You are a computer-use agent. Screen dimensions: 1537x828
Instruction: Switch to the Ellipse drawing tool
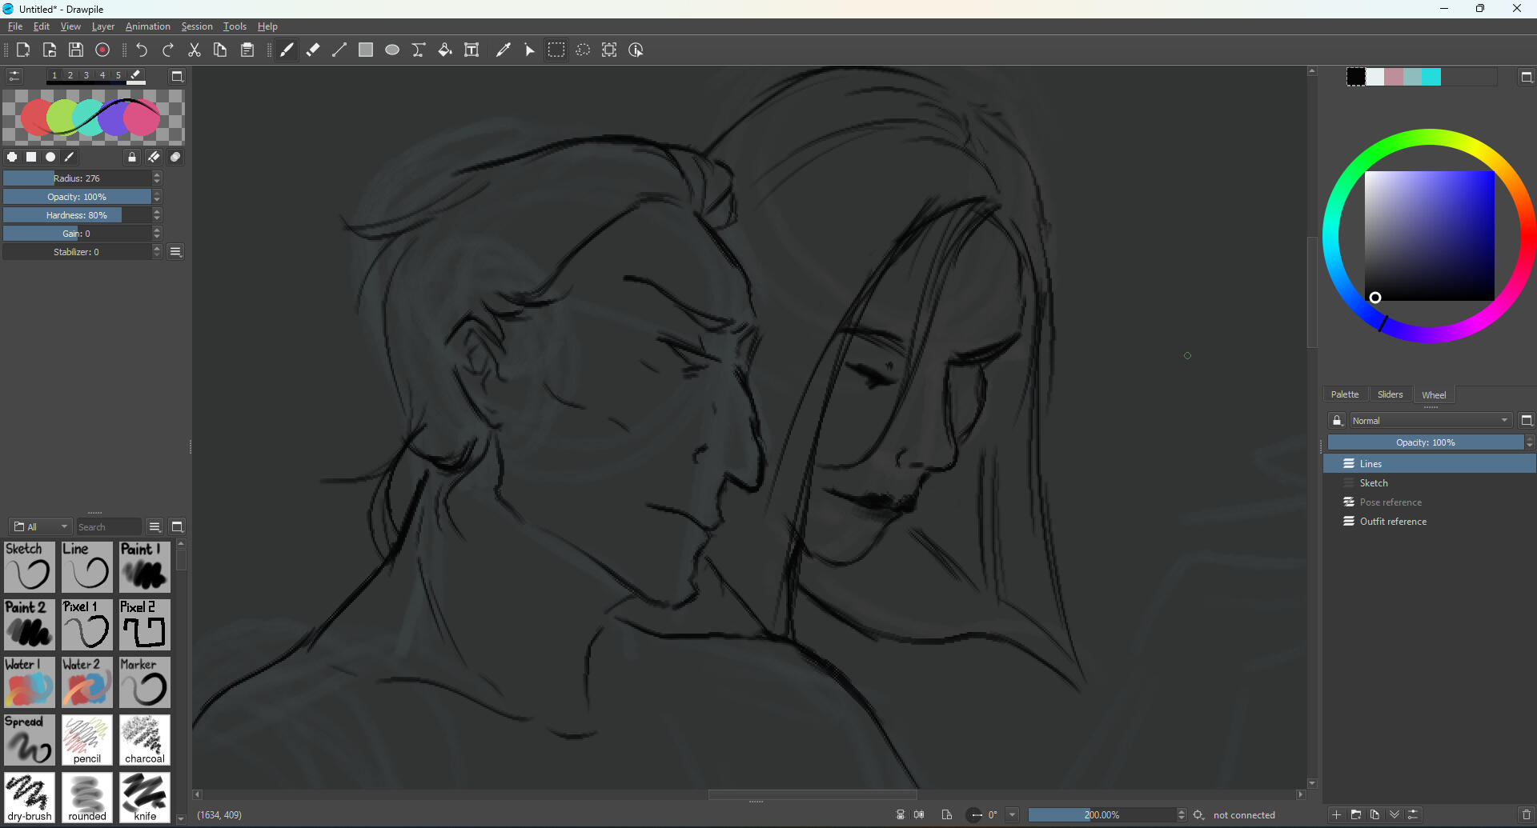click(x=392, y=50)
